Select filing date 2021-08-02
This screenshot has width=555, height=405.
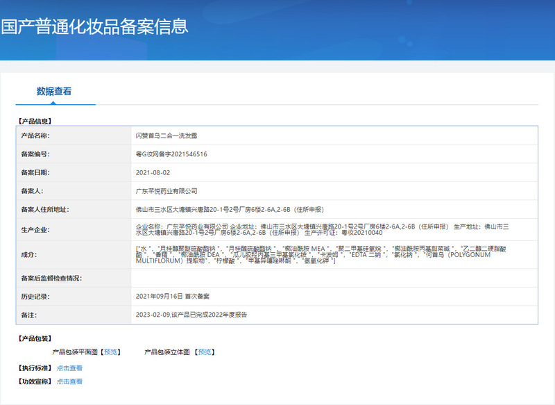153,172
